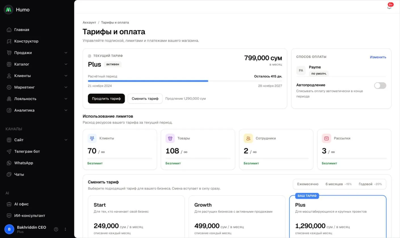Screen dimensions: 400x238
Task: Click the Продлить тариф button
Action: (x=106, y=99)
